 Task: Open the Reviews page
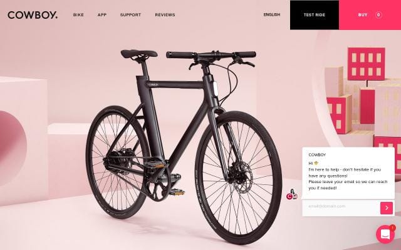[165, 15]
